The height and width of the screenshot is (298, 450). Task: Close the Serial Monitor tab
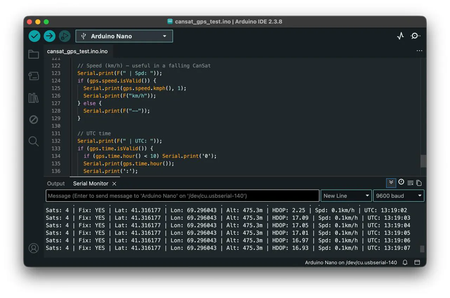(114, 184)
